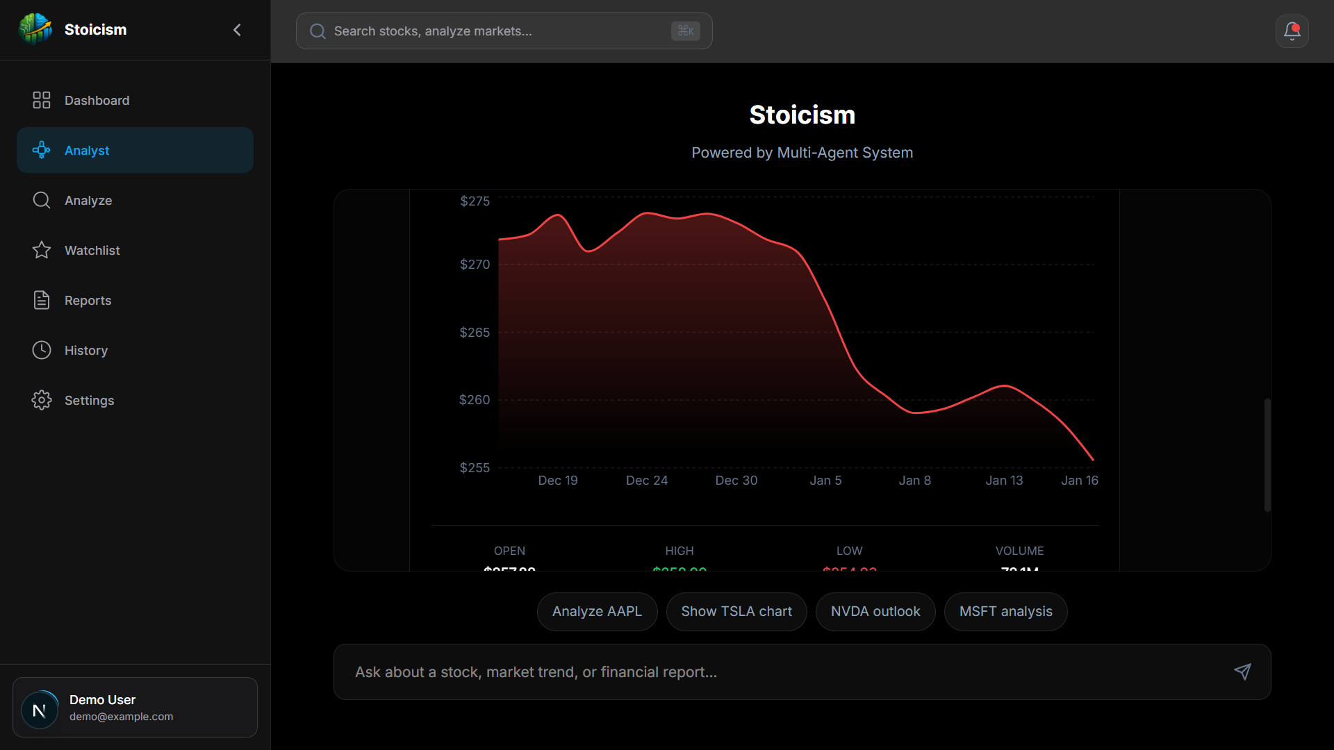Focus the stock question input field

point(764,672)
